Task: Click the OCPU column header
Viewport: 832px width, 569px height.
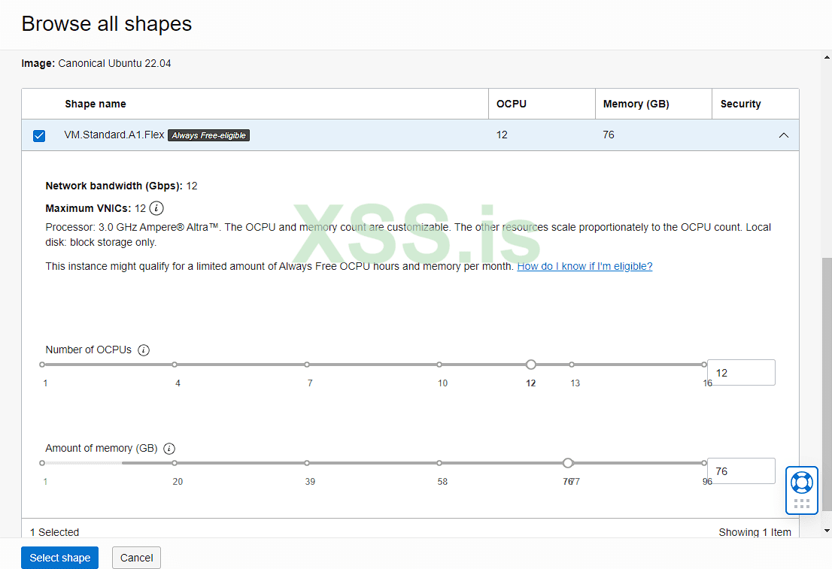Action: point(512,104)
